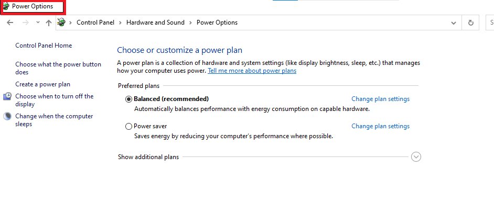Click the Power Options title bar icon
This screenshot has width=494, height=224.
tap(6, 6)
